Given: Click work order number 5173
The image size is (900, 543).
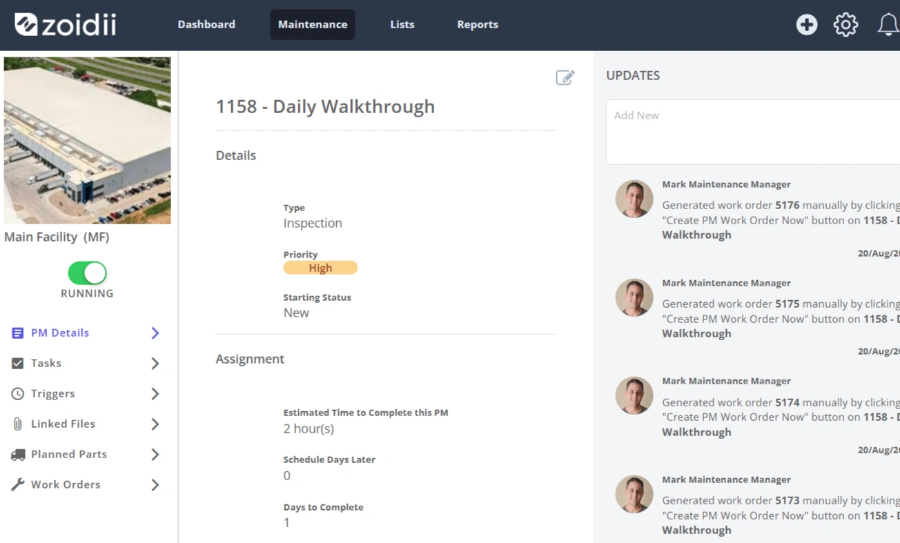Looking at the screenshot, I should [787, 500].
